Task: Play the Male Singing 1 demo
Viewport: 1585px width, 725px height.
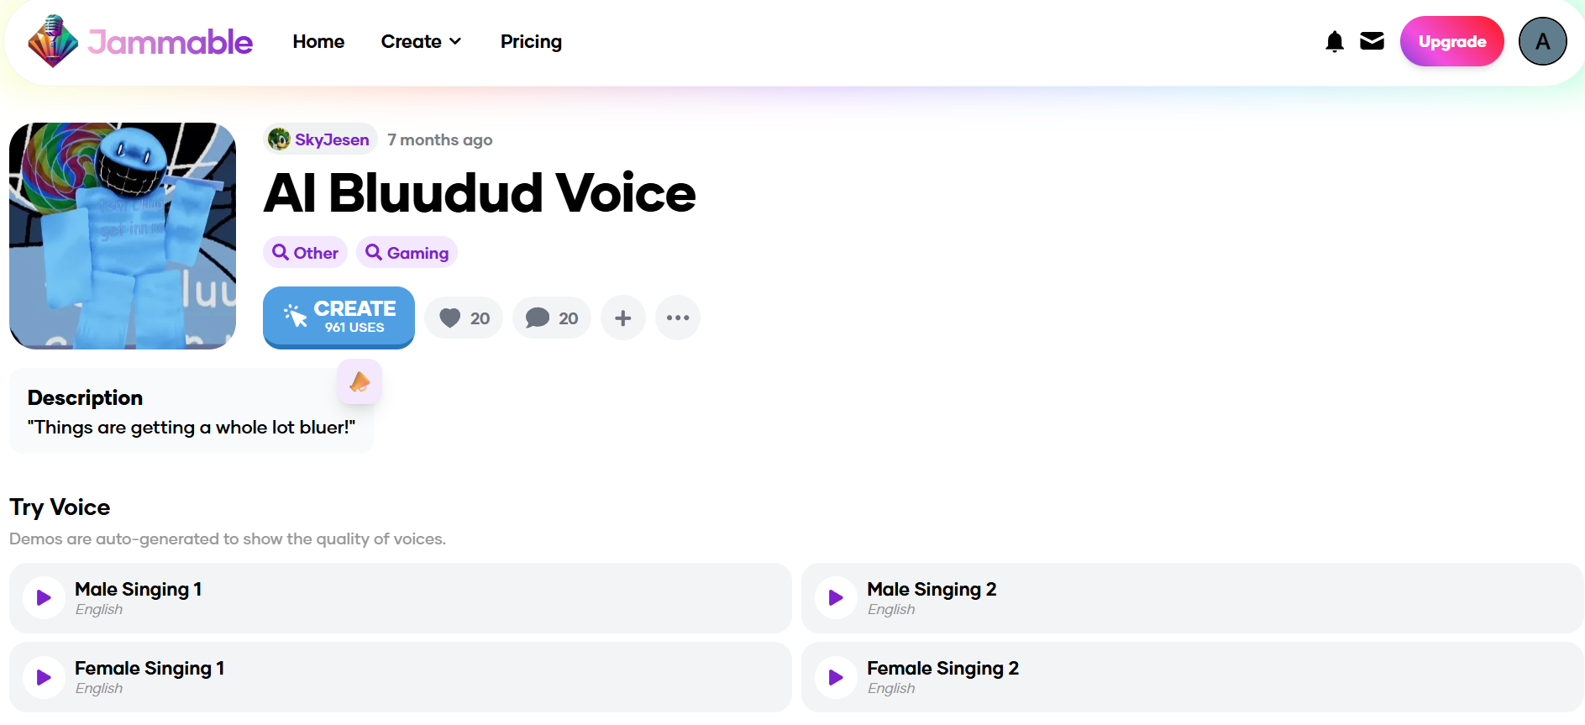Action: 44,597
